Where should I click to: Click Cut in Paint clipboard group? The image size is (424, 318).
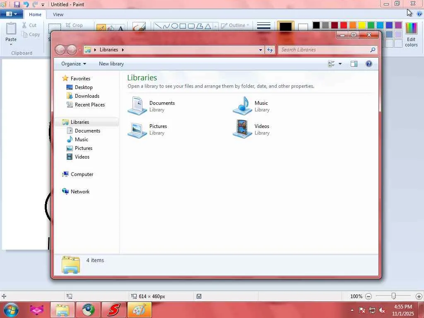(29, 25)
